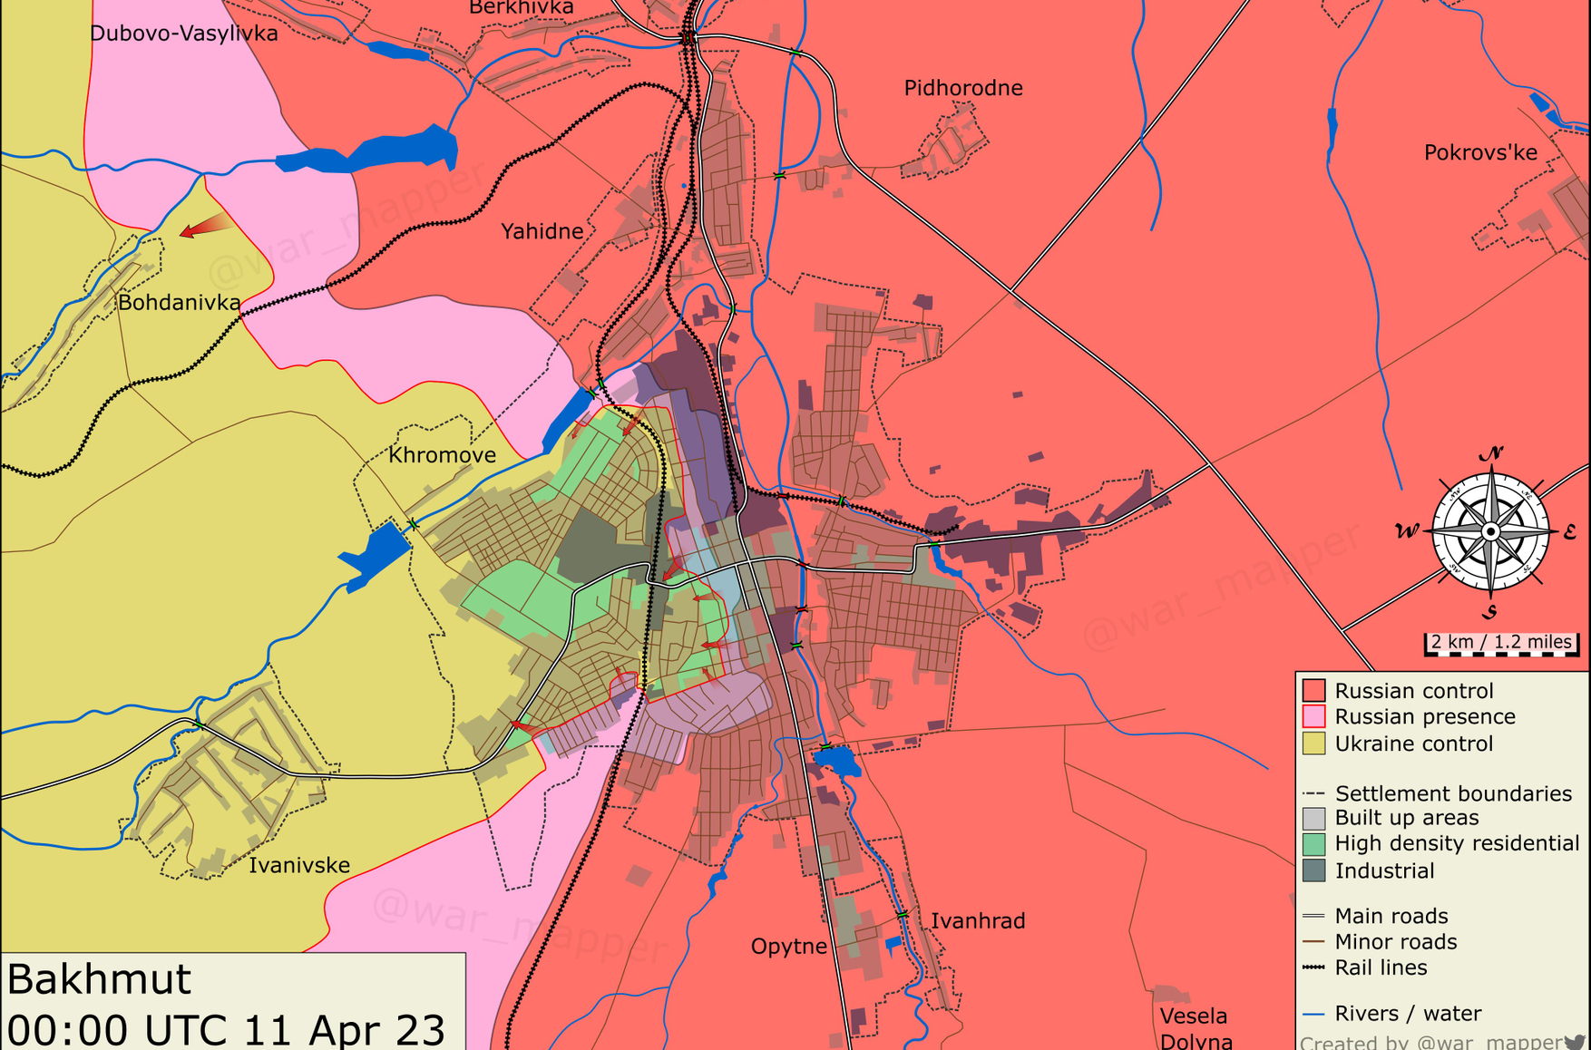1591x1050 pixels.
Task: Click the Main roads legend line symbol
Action: click(1313, 916)
